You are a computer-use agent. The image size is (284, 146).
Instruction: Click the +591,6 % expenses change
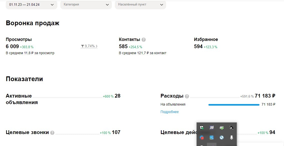click(247, 97)
